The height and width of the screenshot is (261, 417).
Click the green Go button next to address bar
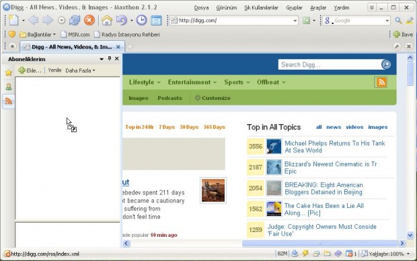[x=307, y=20]
